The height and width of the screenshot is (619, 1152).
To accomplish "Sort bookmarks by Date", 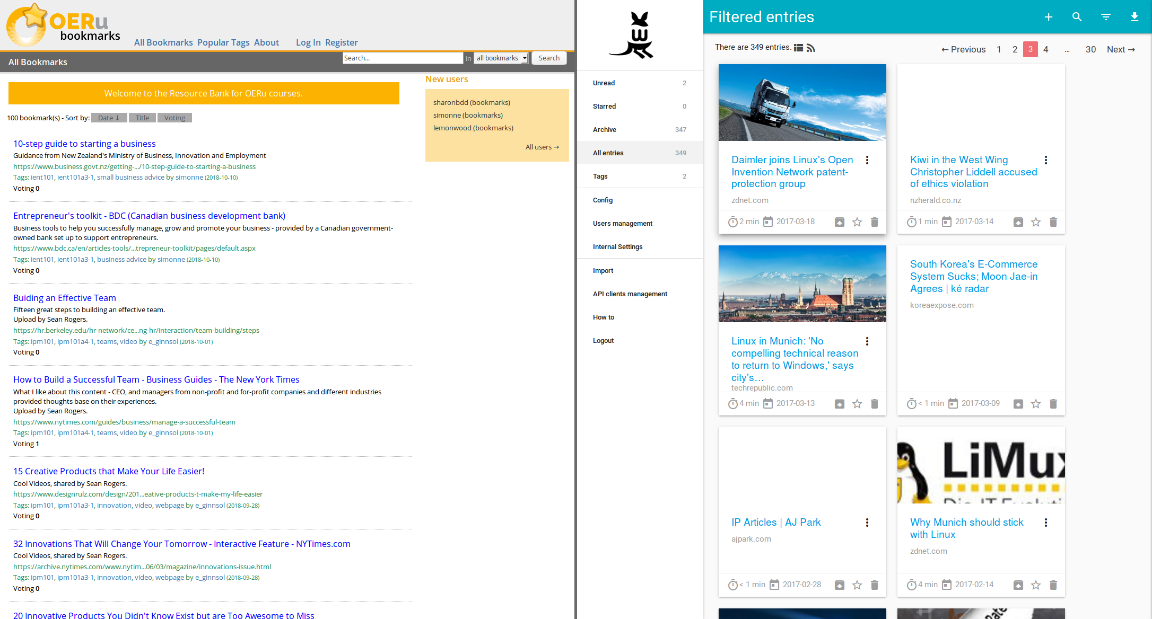I will pyautogui.click(x=109, y=118).
